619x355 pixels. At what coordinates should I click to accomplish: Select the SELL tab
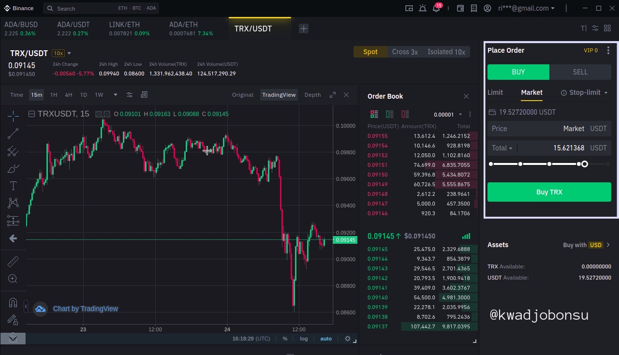580,72
